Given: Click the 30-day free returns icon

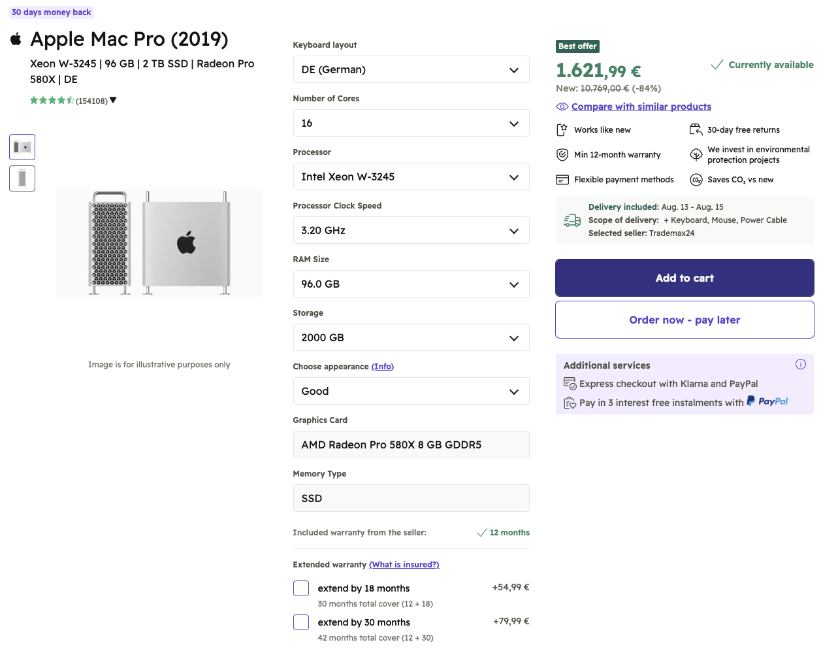Looking at the screenshot, I should coord(696,130).
